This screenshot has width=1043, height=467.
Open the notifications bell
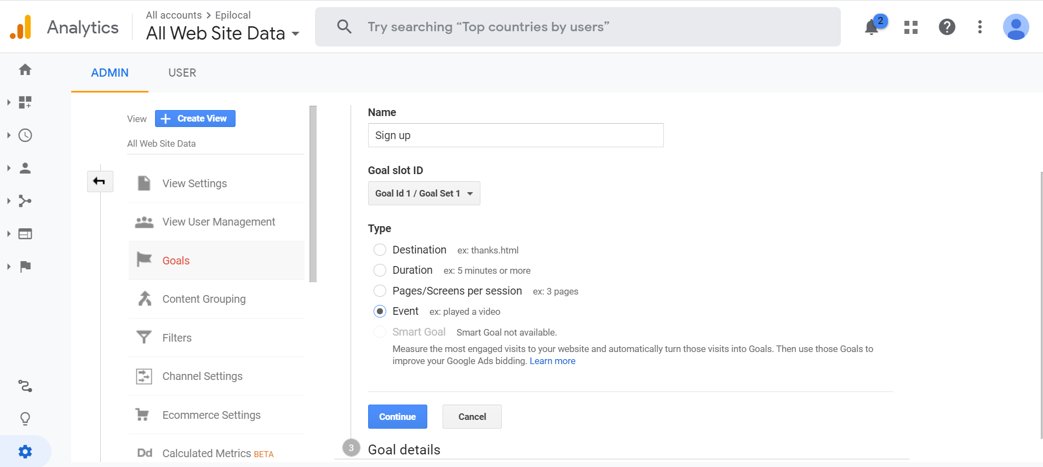point(872,27)
